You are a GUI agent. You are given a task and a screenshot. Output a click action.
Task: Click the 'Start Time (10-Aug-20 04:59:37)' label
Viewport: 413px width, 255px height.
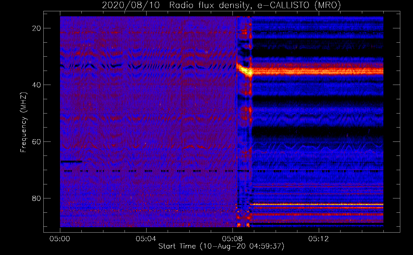(x=221, y=246)
